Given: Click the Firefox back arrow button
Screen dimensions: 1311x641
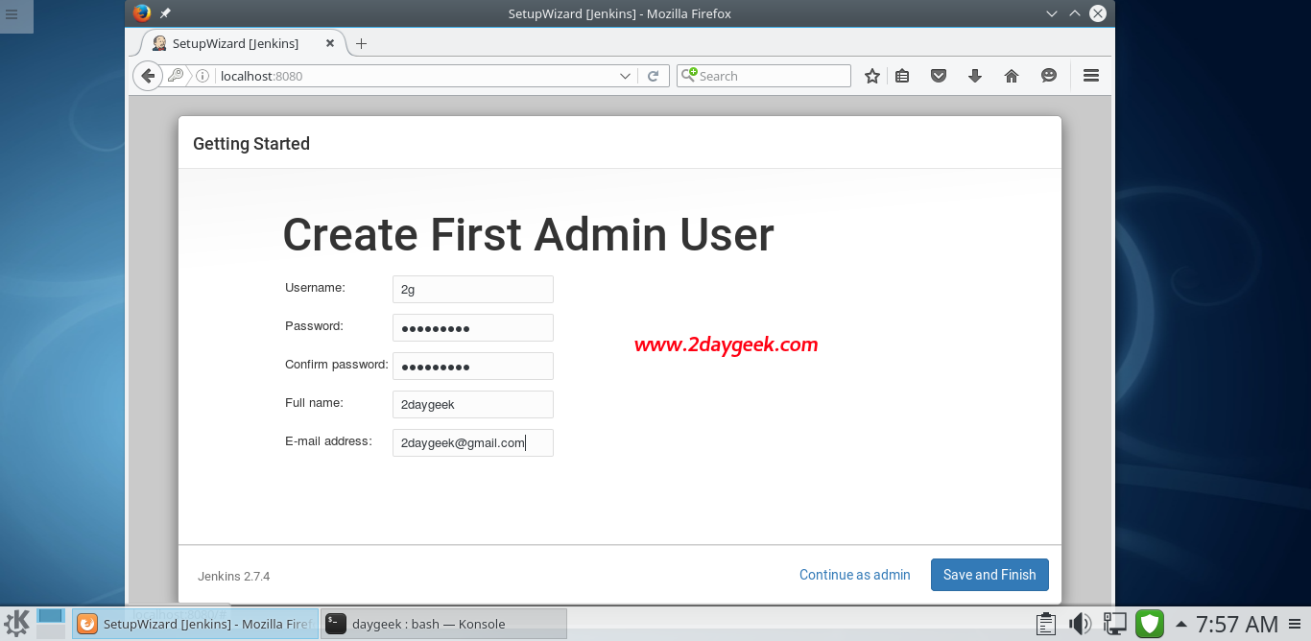Looking at the screenshot, I should click(147, 76).
